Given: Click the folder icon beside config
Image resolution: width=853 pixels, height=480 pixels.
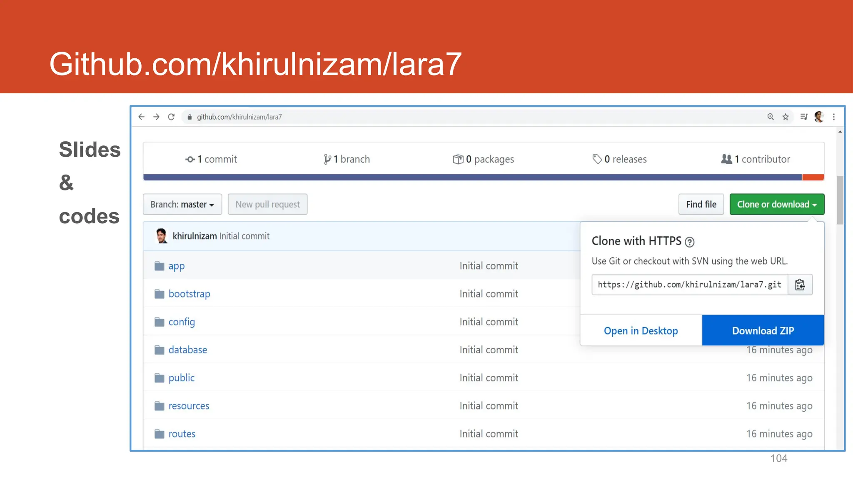Looking at the screenshot, I should (159, 322).
